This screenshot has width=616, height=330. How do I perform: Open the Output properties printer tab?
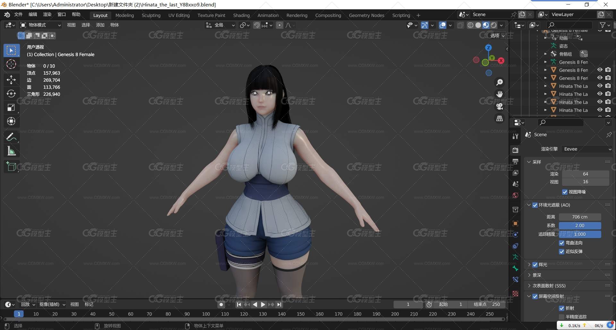pyautogui.click(x=515, y=161)
